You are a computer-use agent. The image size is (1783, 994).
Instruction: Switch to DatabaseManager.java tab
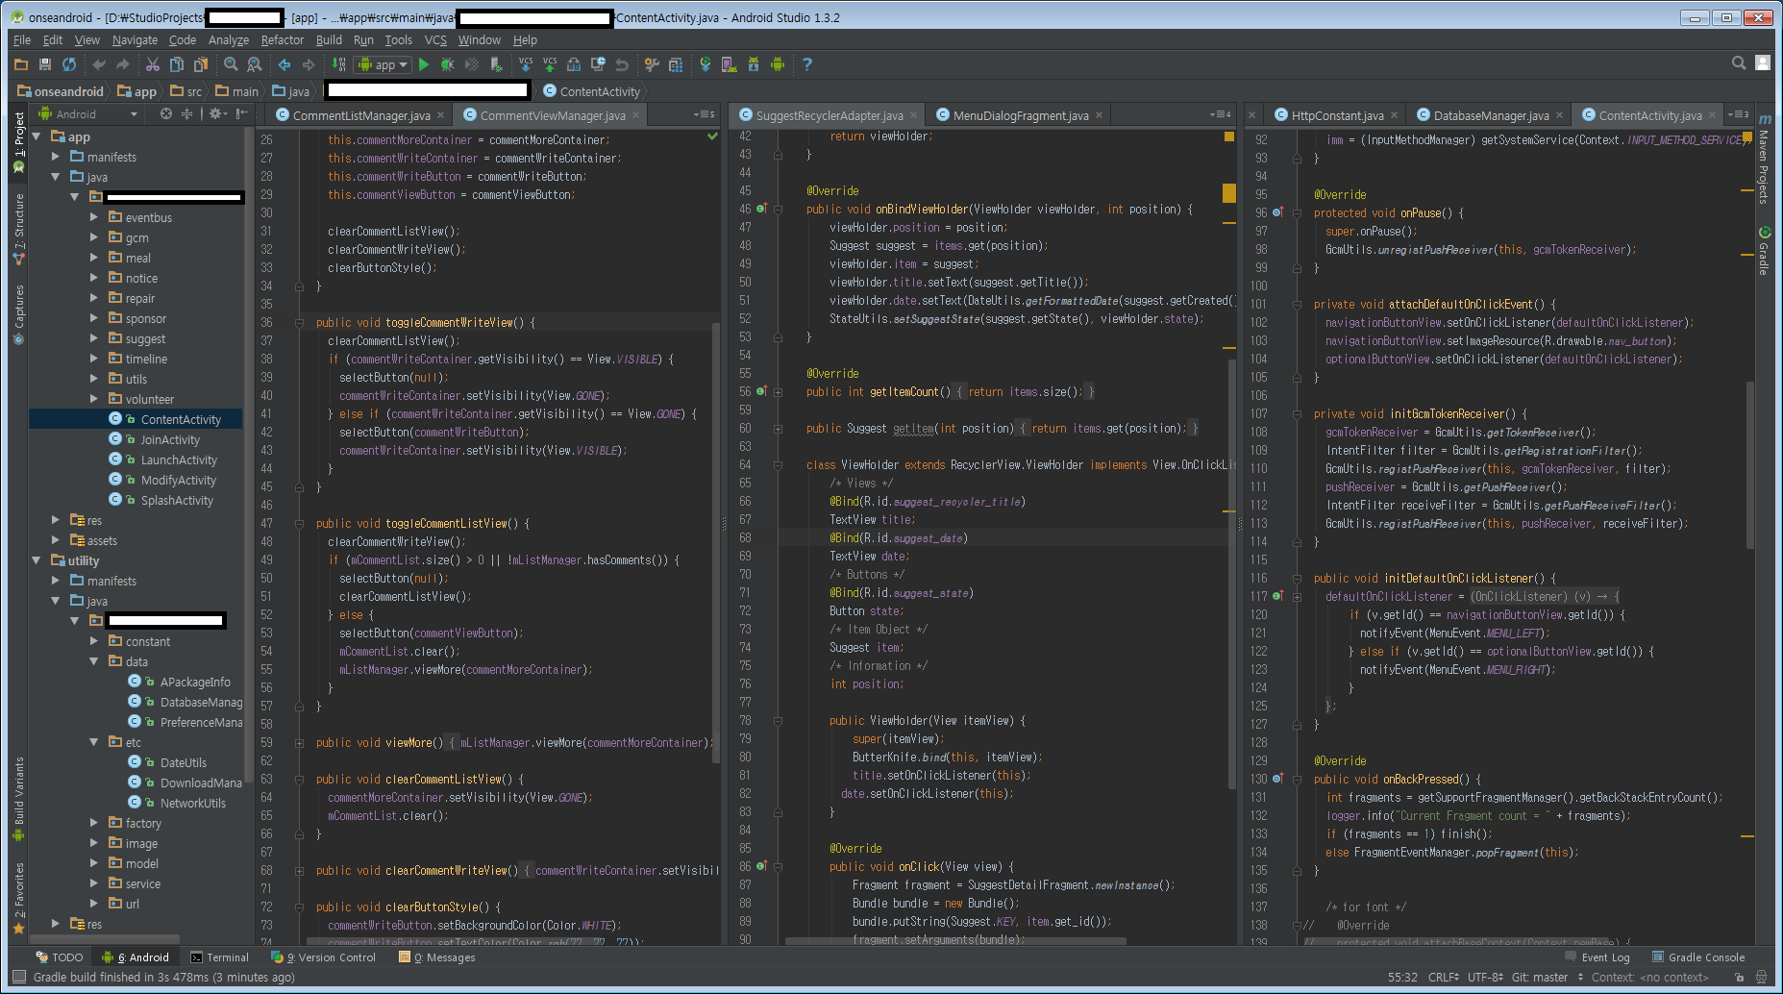1491,115
